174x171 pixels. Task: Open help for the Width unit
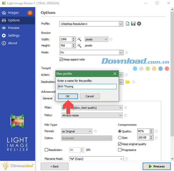pos(111,39)
